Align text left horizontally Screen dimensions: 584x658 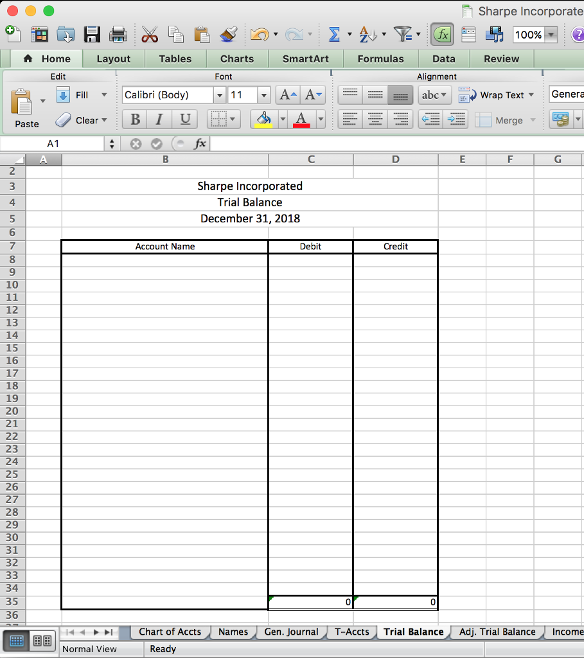(x=350, y=120)
